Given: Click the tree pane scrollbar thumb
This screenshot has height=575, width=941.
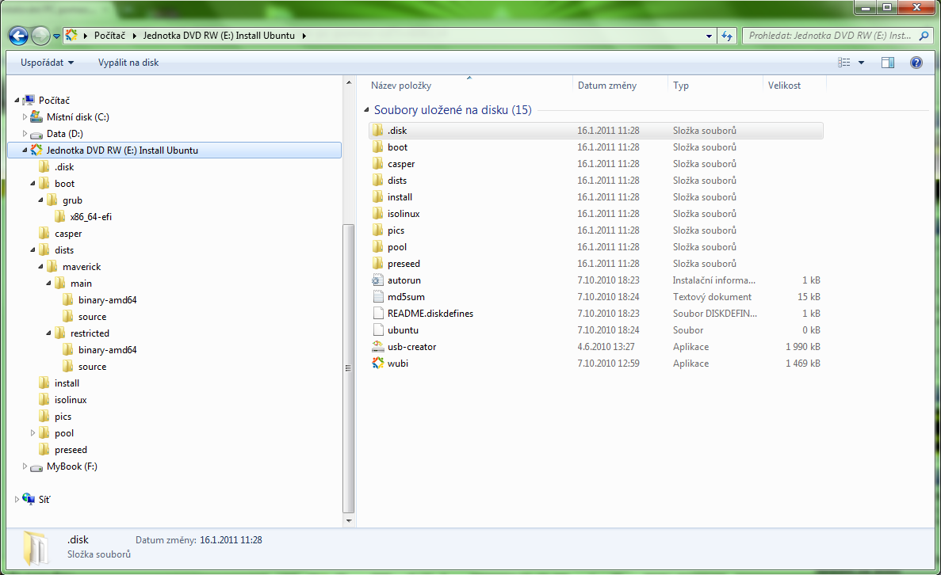Looking at the screenshot, I should 349,368.
